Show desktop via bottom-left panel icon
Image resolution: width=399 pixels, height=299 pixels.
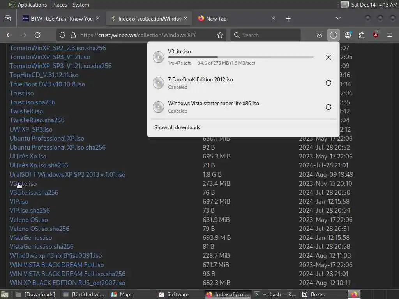pos(5,294)
